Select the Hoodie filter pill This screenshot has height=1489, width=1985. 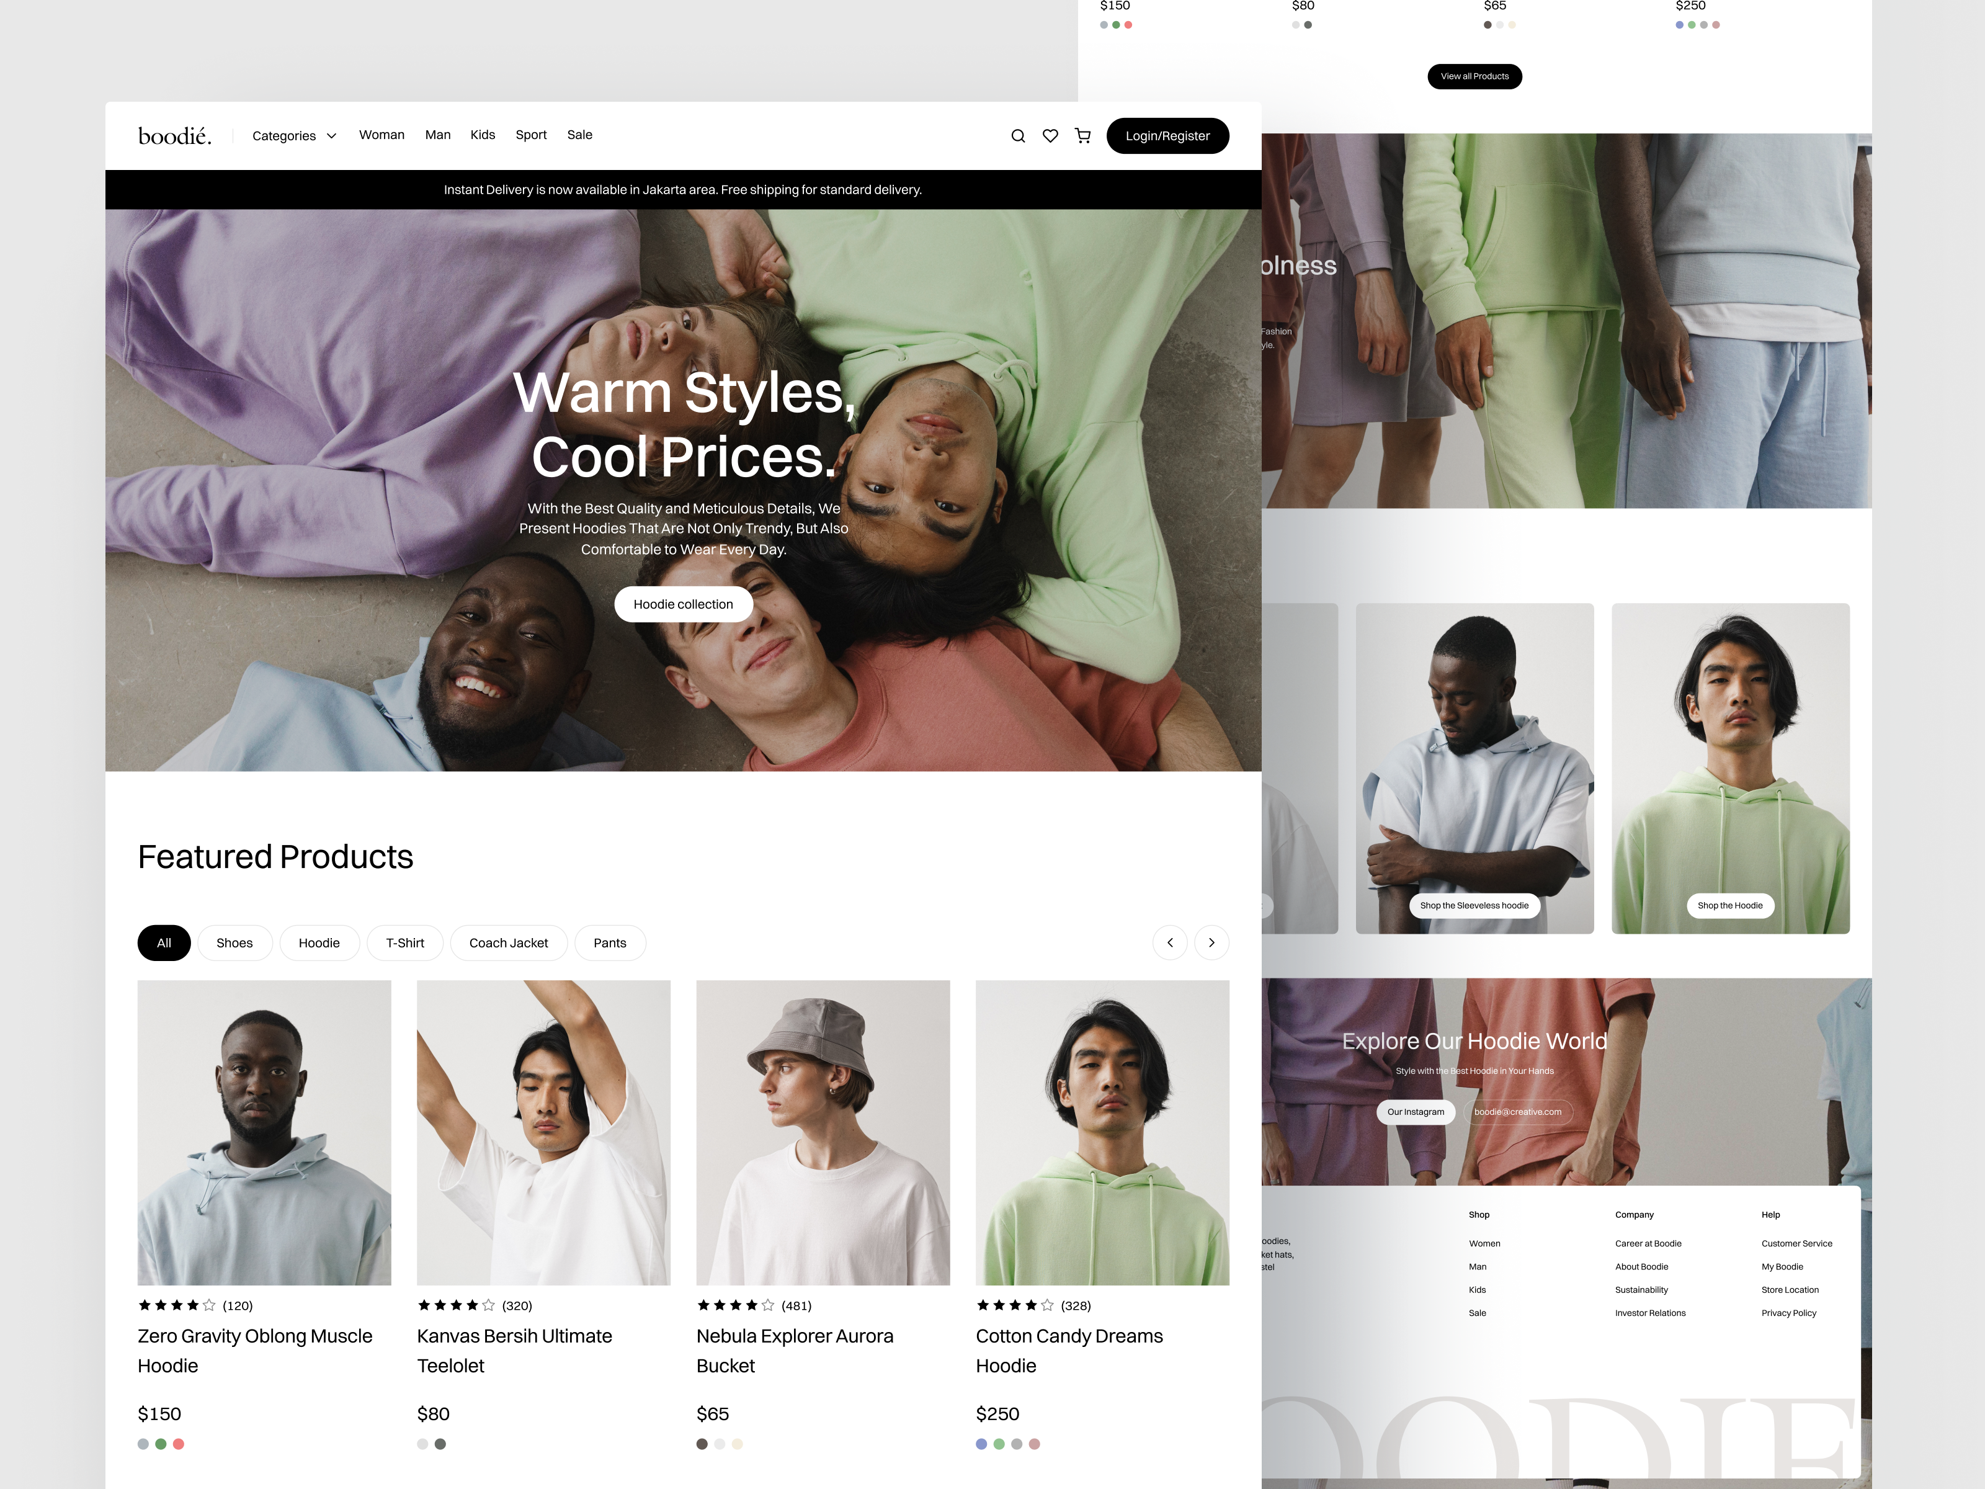[319, 942]
